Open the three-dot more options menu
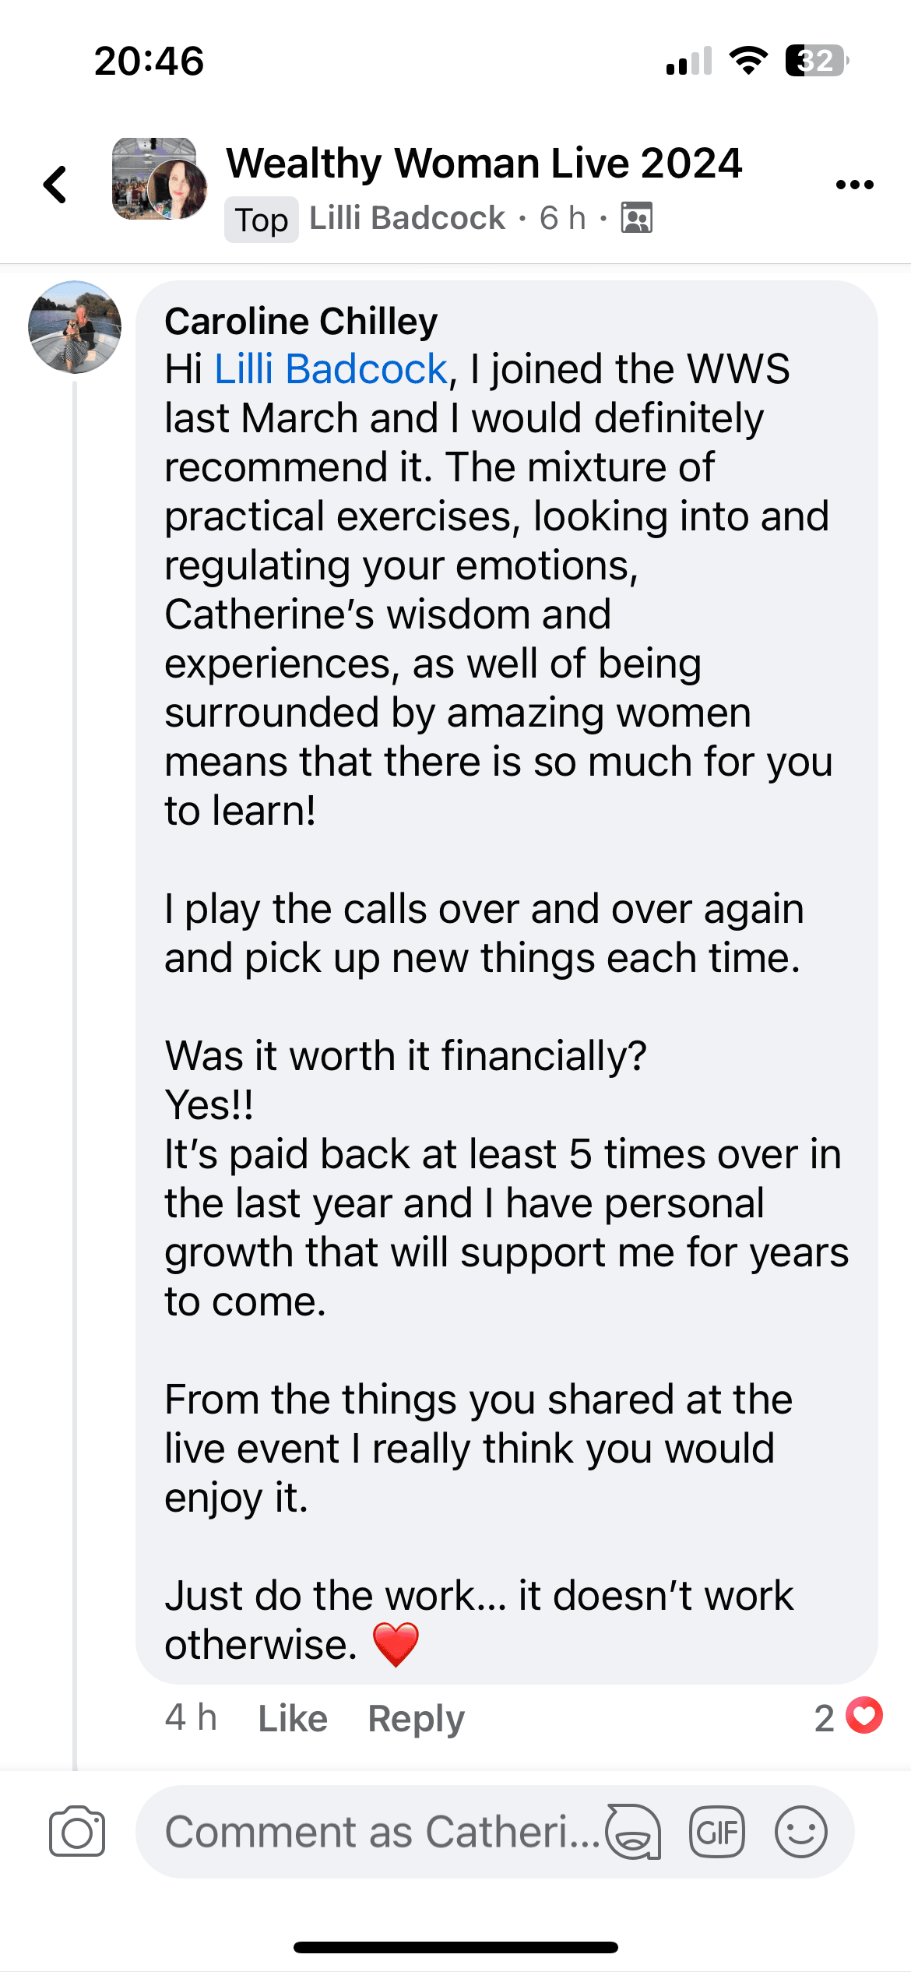The width and height of the screenshot is (911, 1972). [x=854, y=185]
